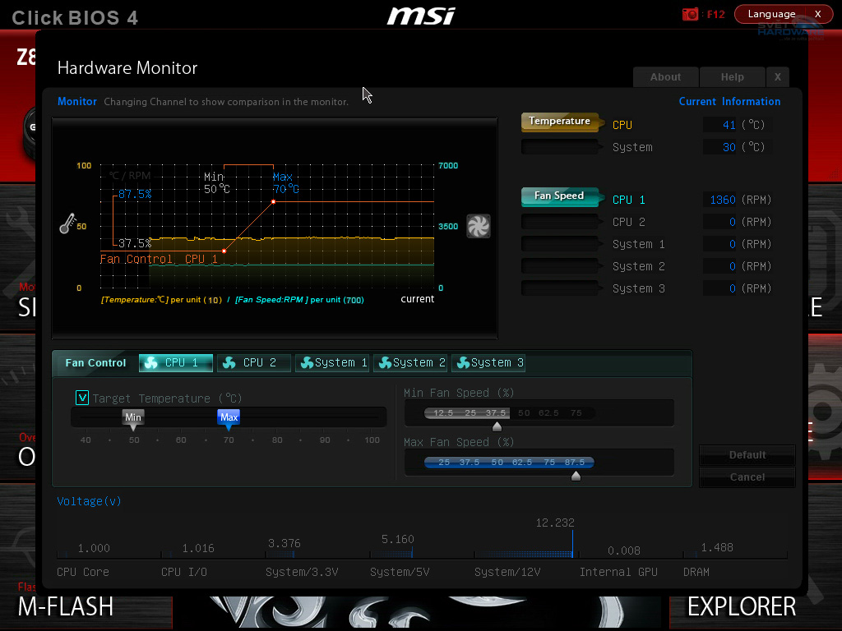Click the Help button
The width and height of the screenshot is (842, 631).
point(731,76)
